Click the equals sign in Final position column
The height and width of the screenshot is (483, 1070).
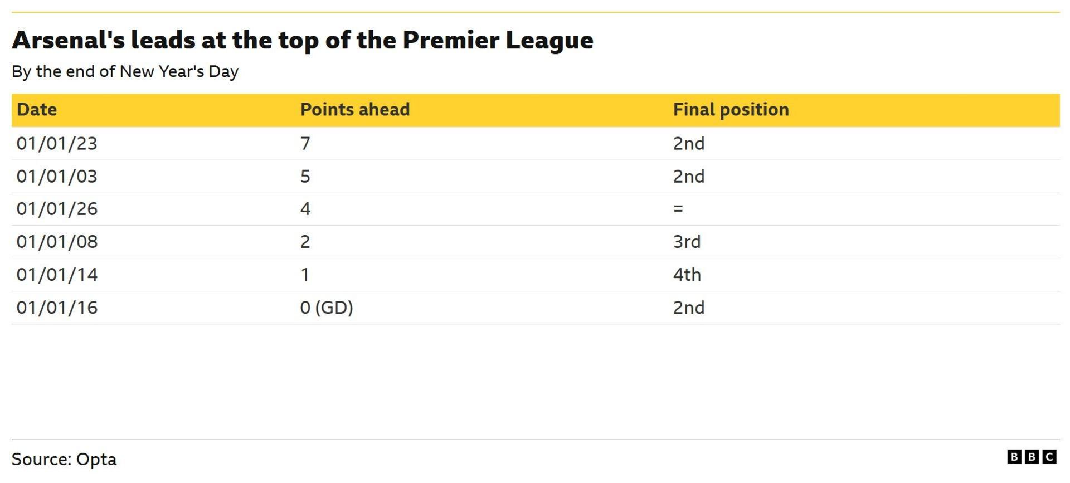pos(678,209)
